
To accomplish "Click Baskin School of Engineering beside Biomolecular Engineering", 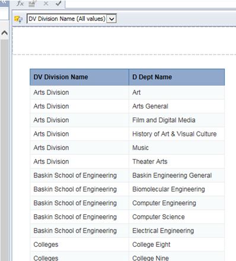I will coord(79,189).
